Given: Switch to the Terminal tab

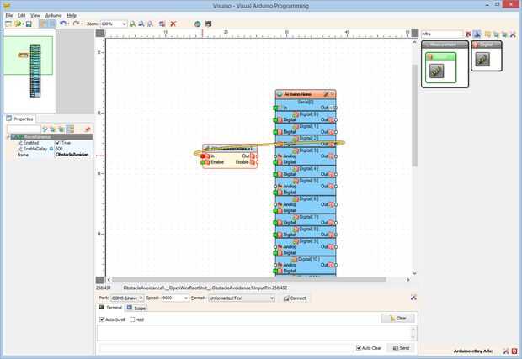Looking at the screenshot, I should pyautogui.click(x=110, y=308).
